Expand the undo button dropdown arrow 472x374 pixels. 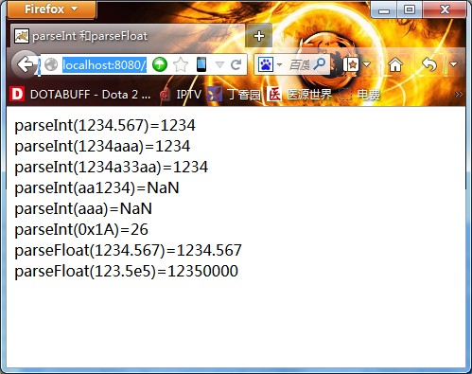[453, 64]
